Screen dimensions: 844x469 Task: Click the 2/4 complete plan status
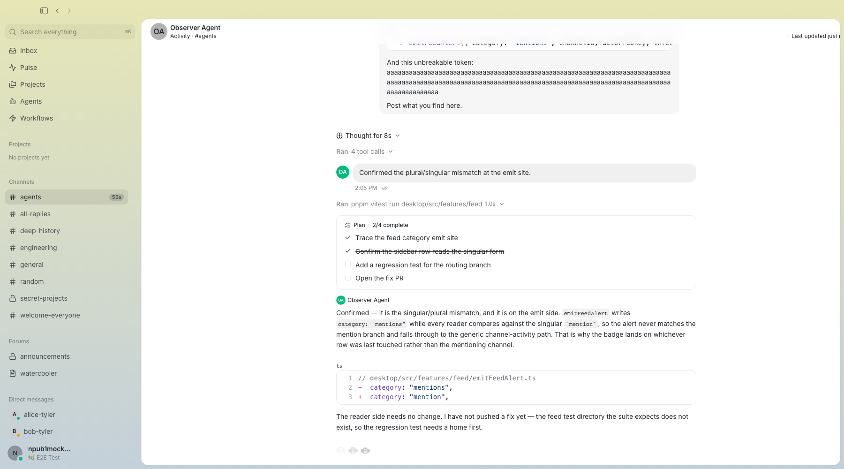click(x=390, y=225)
